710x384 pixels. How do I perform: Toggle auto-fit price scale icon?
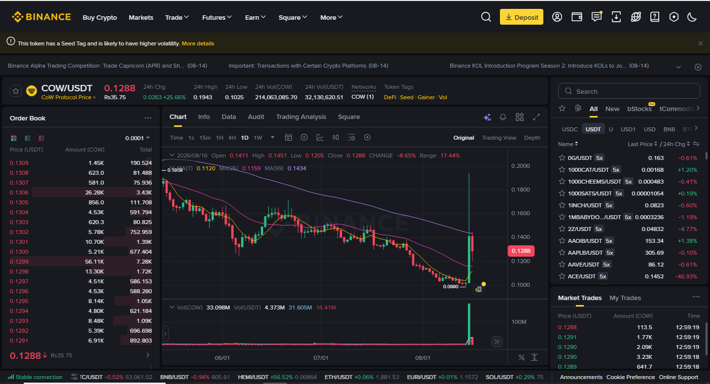tap(534, 357)
